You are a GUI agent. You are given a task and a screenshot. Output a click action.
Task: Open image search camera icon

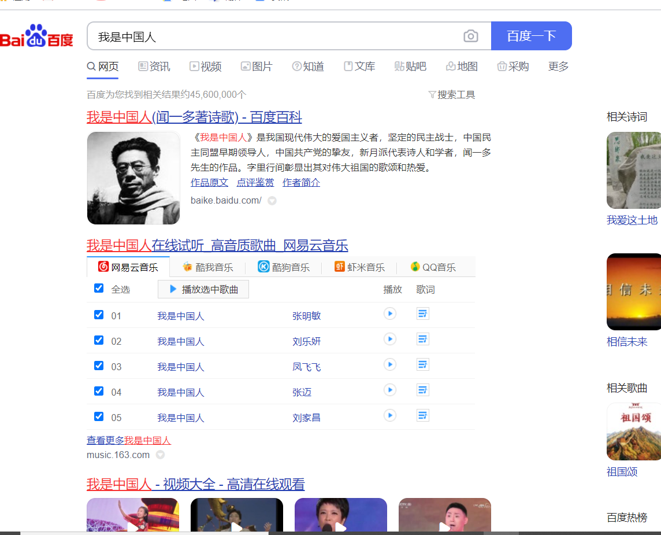coord(470,36)
